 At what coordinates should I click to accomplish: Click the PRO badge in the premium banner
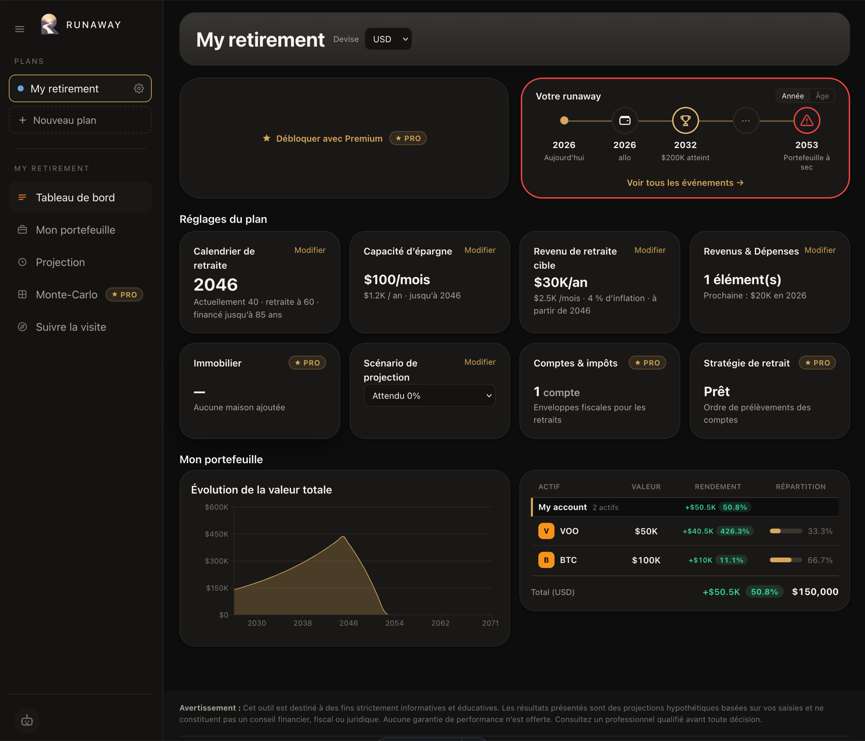tap(408, 138)
